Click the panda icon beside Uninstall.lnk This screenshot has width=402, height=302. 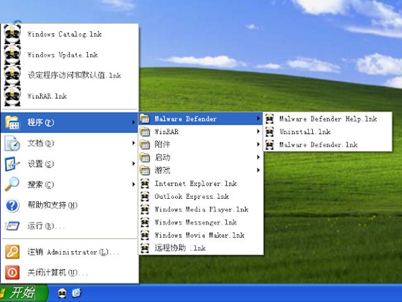coord(269,131)
